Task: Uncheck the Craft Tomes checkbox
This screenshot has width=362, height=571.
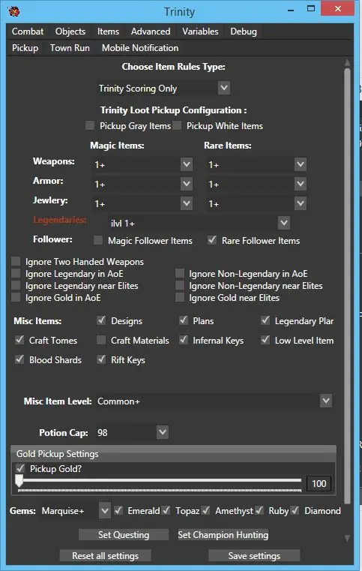Action: [x=19, y=340]
